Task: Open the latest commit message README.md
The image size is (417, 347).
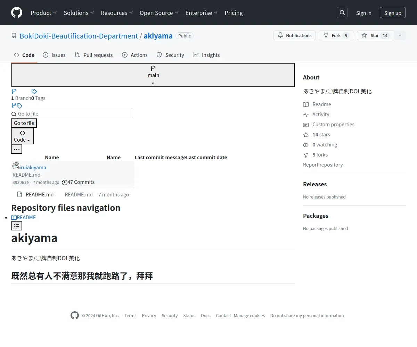Action: (26, 175)
